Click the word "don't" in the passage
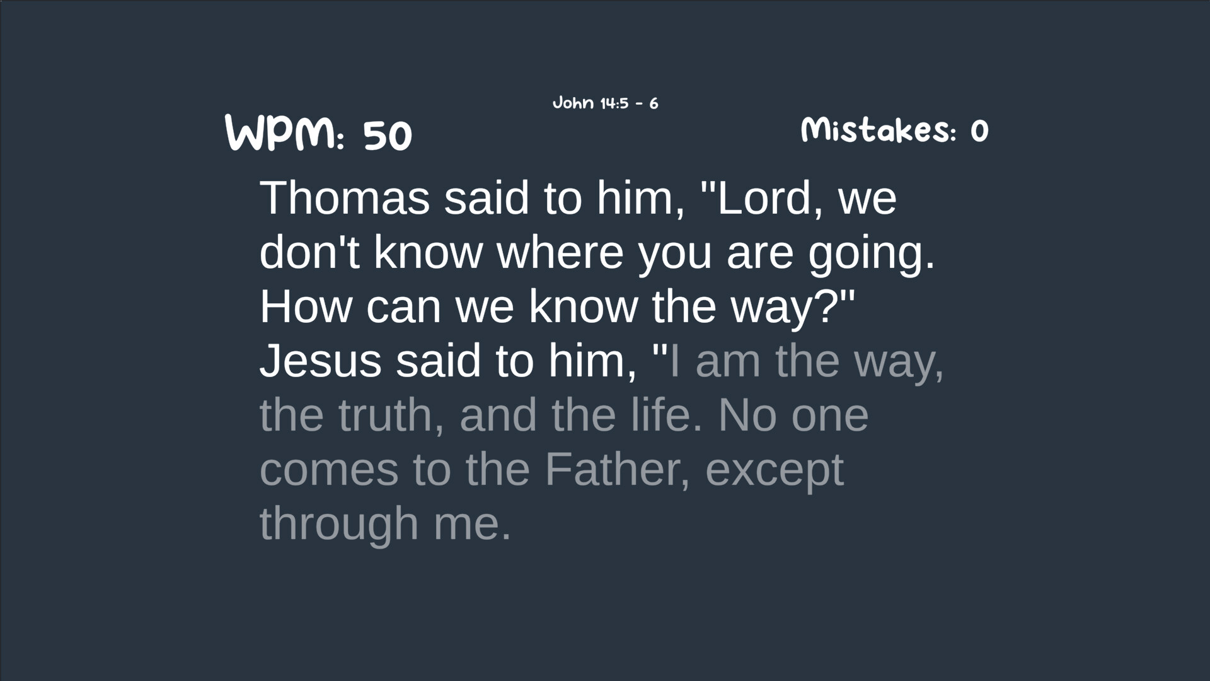The width and height of the screenshot is (1210, 681). 309,252
